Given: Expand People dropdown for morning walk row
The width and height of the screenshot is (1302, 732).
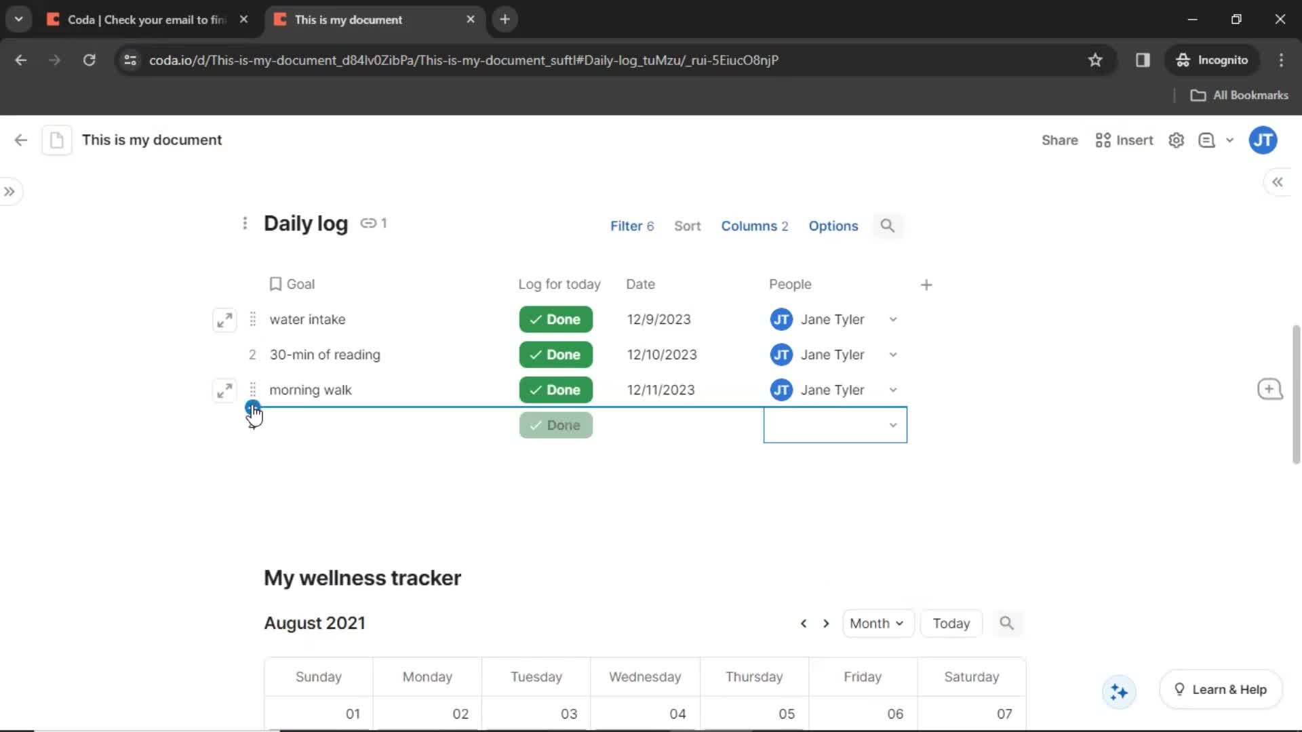Looking at the screenshot, I should tap(893, 390).
